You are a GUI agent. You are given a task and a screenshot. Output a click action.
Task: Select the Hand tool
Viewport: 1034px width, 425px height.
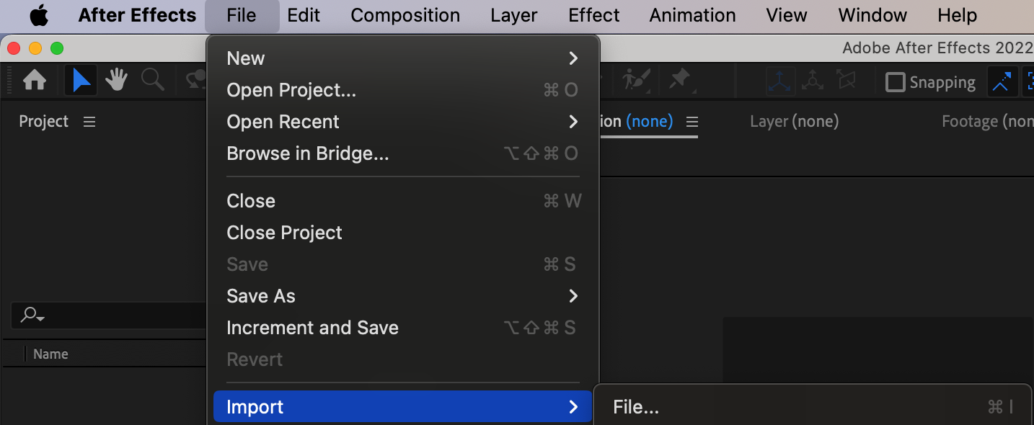(116, 81)
